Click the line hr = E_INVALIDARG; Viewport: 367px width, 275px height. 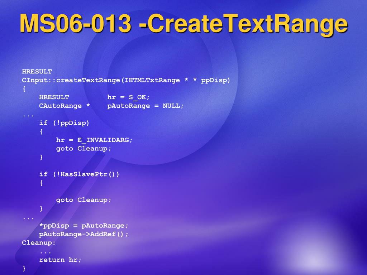tap(94, 140)
